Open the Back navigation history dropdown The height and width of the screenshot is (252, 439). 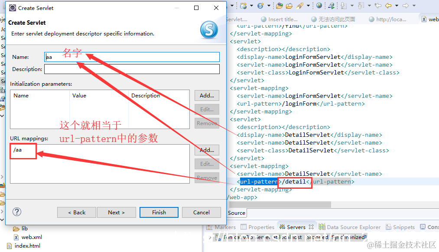[397, 6]
